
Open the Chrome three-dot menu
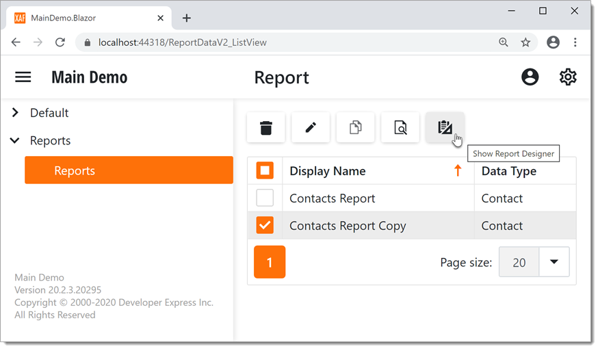coord(575,42)
